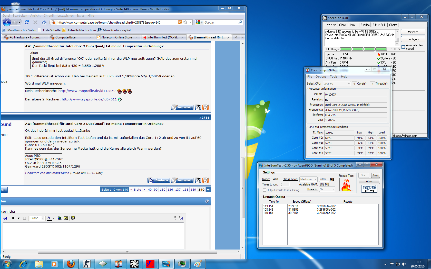Screen dimensions: 431x269
Task: Open the list all tabs dropdown
Action: pos(242,37)
